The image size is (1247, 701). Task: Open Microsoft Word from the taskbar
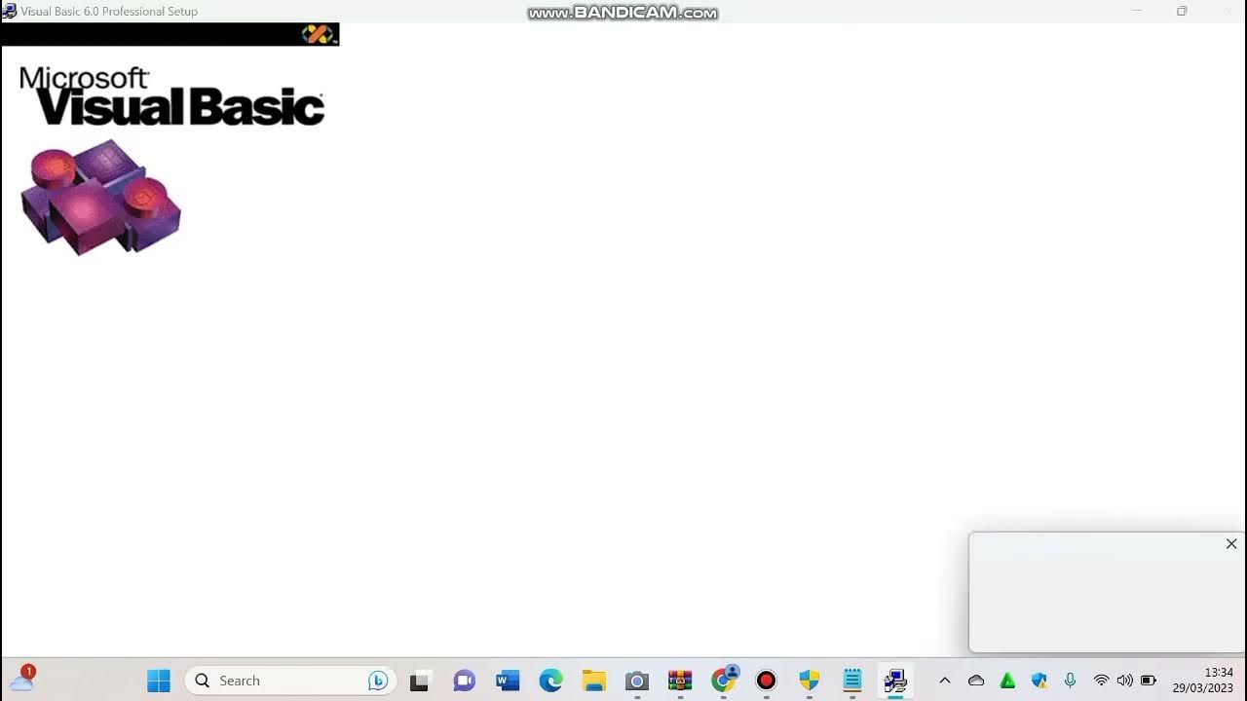(x=508, y=681)
